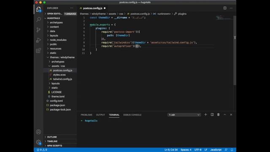Click the windytheme breadcrumb
Image resolution: width=270 pixels, height=152 pixels.
tap(98, 14)
